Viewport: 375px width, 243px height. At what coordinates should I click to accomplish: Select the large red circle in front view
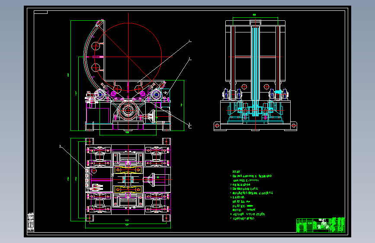[x=128, y=57]
